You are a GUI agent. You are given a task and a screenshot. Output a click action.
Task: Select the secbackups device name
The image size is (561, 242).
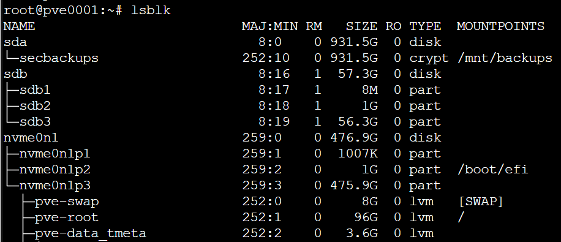pyautogui.click(x=59, y=58)
